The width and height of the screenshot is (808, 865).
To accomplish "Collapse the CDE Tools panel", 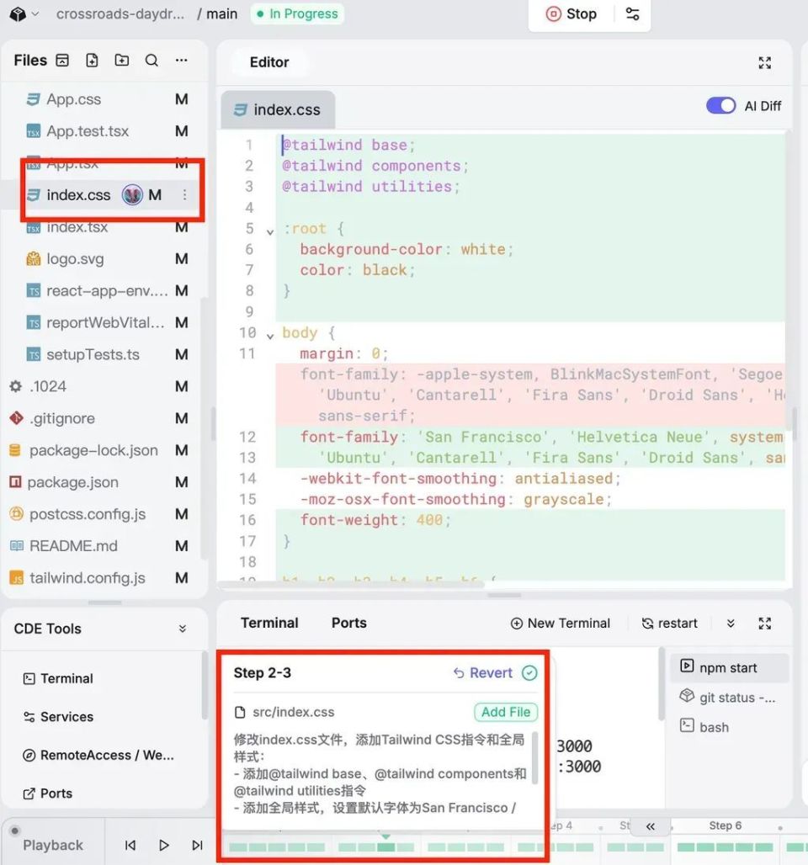I will pyautogui.click(x=183, y=628).
